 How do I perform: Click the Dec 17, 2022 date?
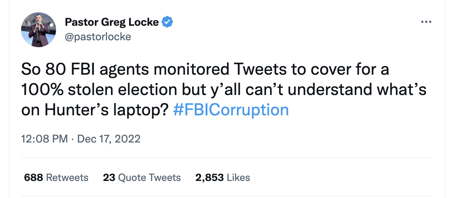(x=109, y=139)
